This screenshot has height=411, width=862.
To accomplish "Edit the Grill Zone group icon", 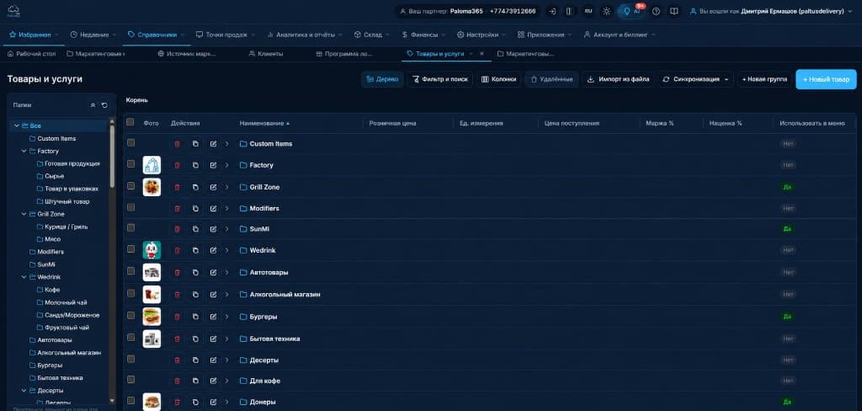I will (x=213, y=187).
